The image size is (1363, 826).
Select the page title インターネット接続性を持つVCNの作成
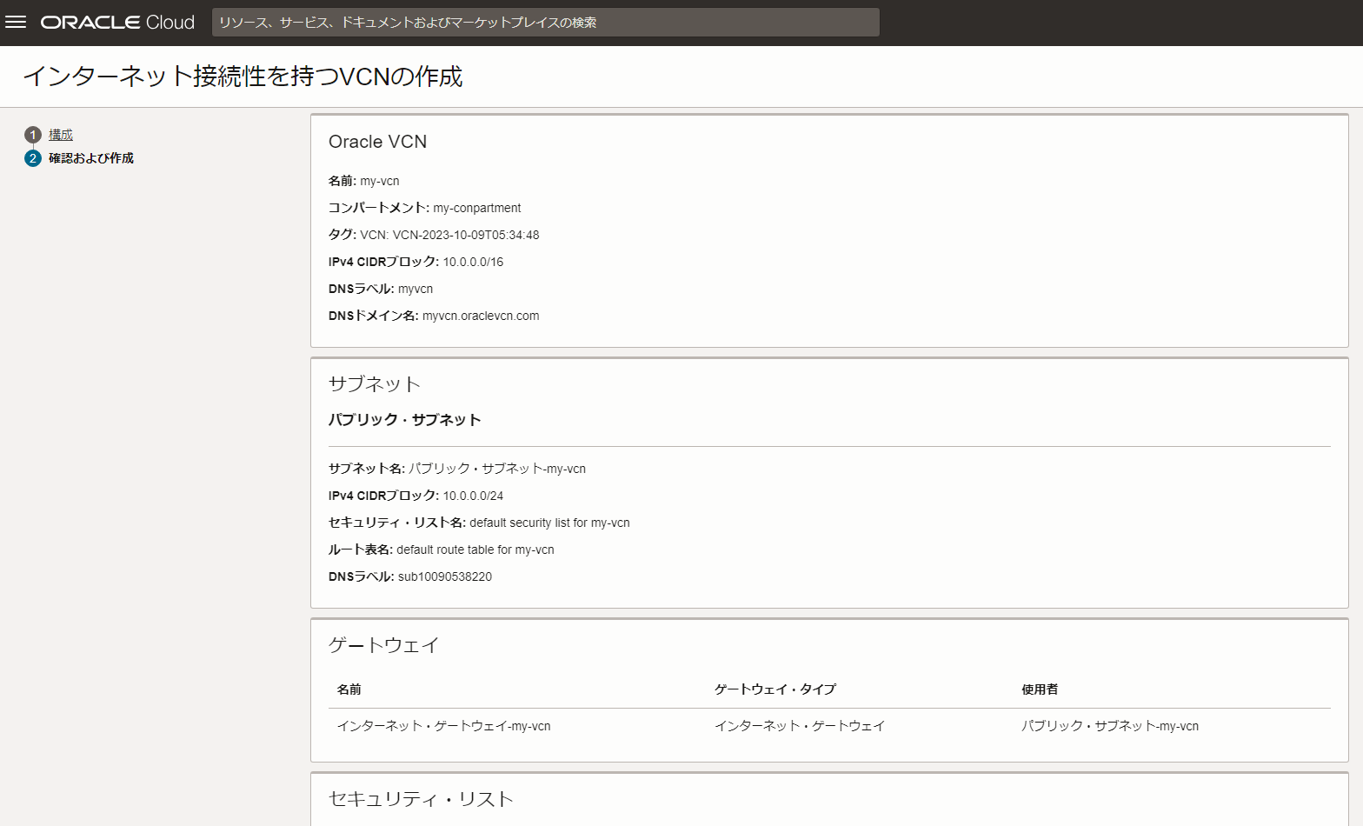[x=243, y=77]
